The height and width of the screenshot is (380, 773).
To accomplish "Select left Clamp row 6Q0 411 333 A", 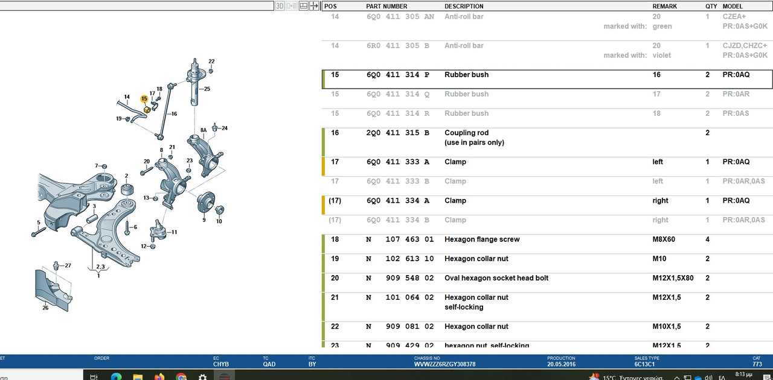I will coord(547,166).
